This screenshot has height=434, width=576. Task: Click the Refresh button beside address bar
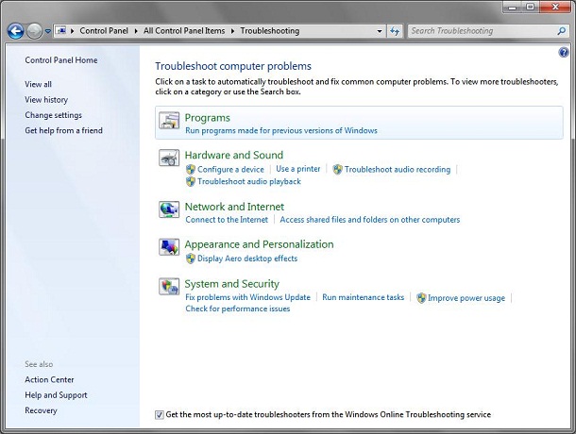[395, 31]
